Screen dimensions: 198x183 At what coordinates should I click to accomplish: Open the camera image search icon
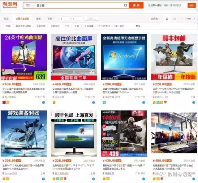[x=125, y=5]
